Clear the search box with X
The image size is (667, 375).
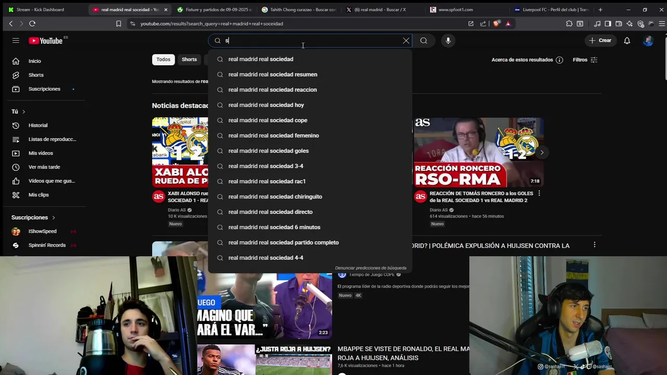pyautogui.click(x=406, y=41)
